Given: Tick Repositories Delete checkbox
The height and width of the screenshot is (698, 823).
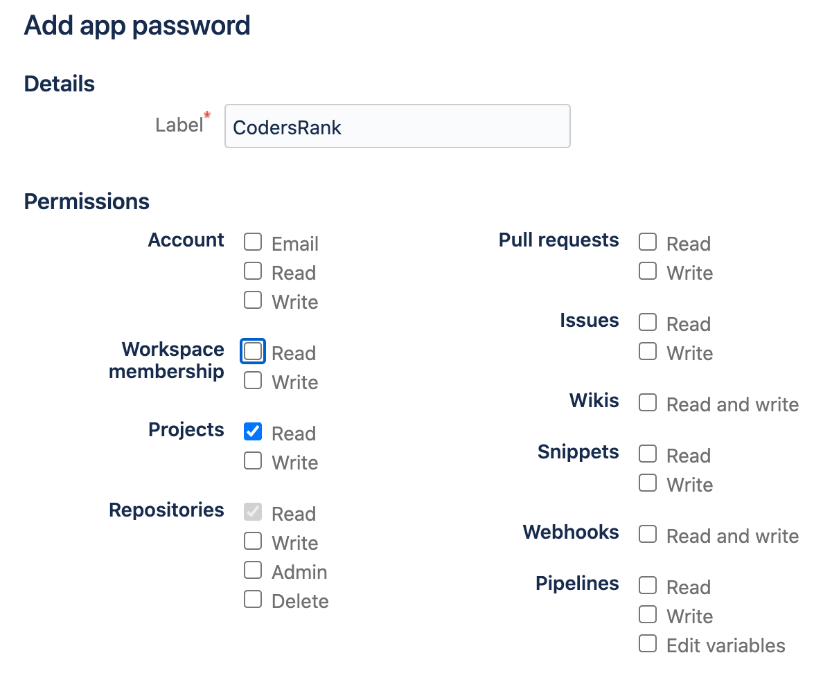Looking at the screenshot, I should coord(253,600).
